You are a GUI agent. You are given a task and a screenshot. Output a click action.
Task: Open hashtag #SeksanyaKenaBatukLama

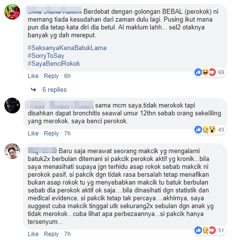pyautogui.click(x=67, y=48)
